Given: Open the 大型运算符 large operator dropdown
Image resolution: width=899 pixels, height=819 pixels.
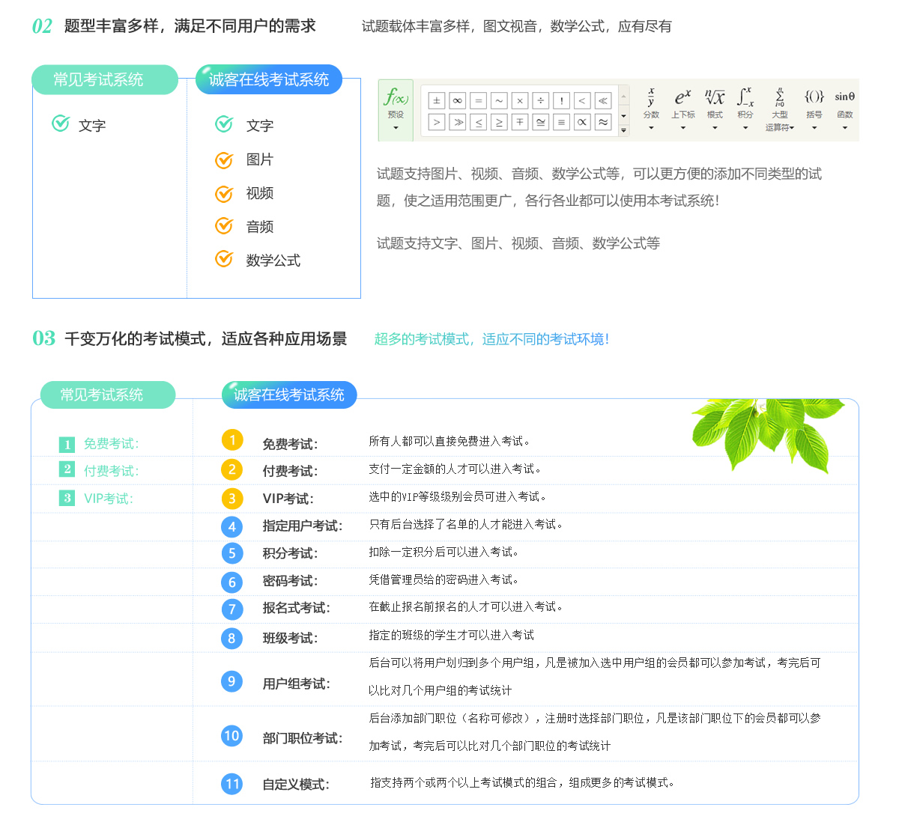Looking at the screenshot, I should (780, 109).
